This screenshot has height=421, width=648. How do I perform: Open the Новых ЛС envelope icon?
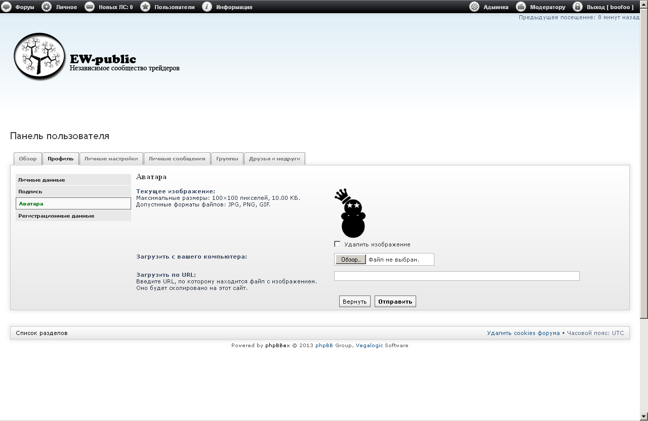[x=90, y=7]
